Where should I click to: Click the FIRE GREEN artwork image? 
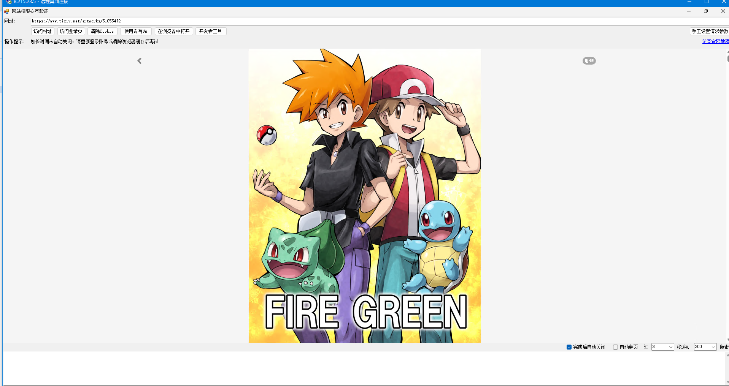point(365,196)
